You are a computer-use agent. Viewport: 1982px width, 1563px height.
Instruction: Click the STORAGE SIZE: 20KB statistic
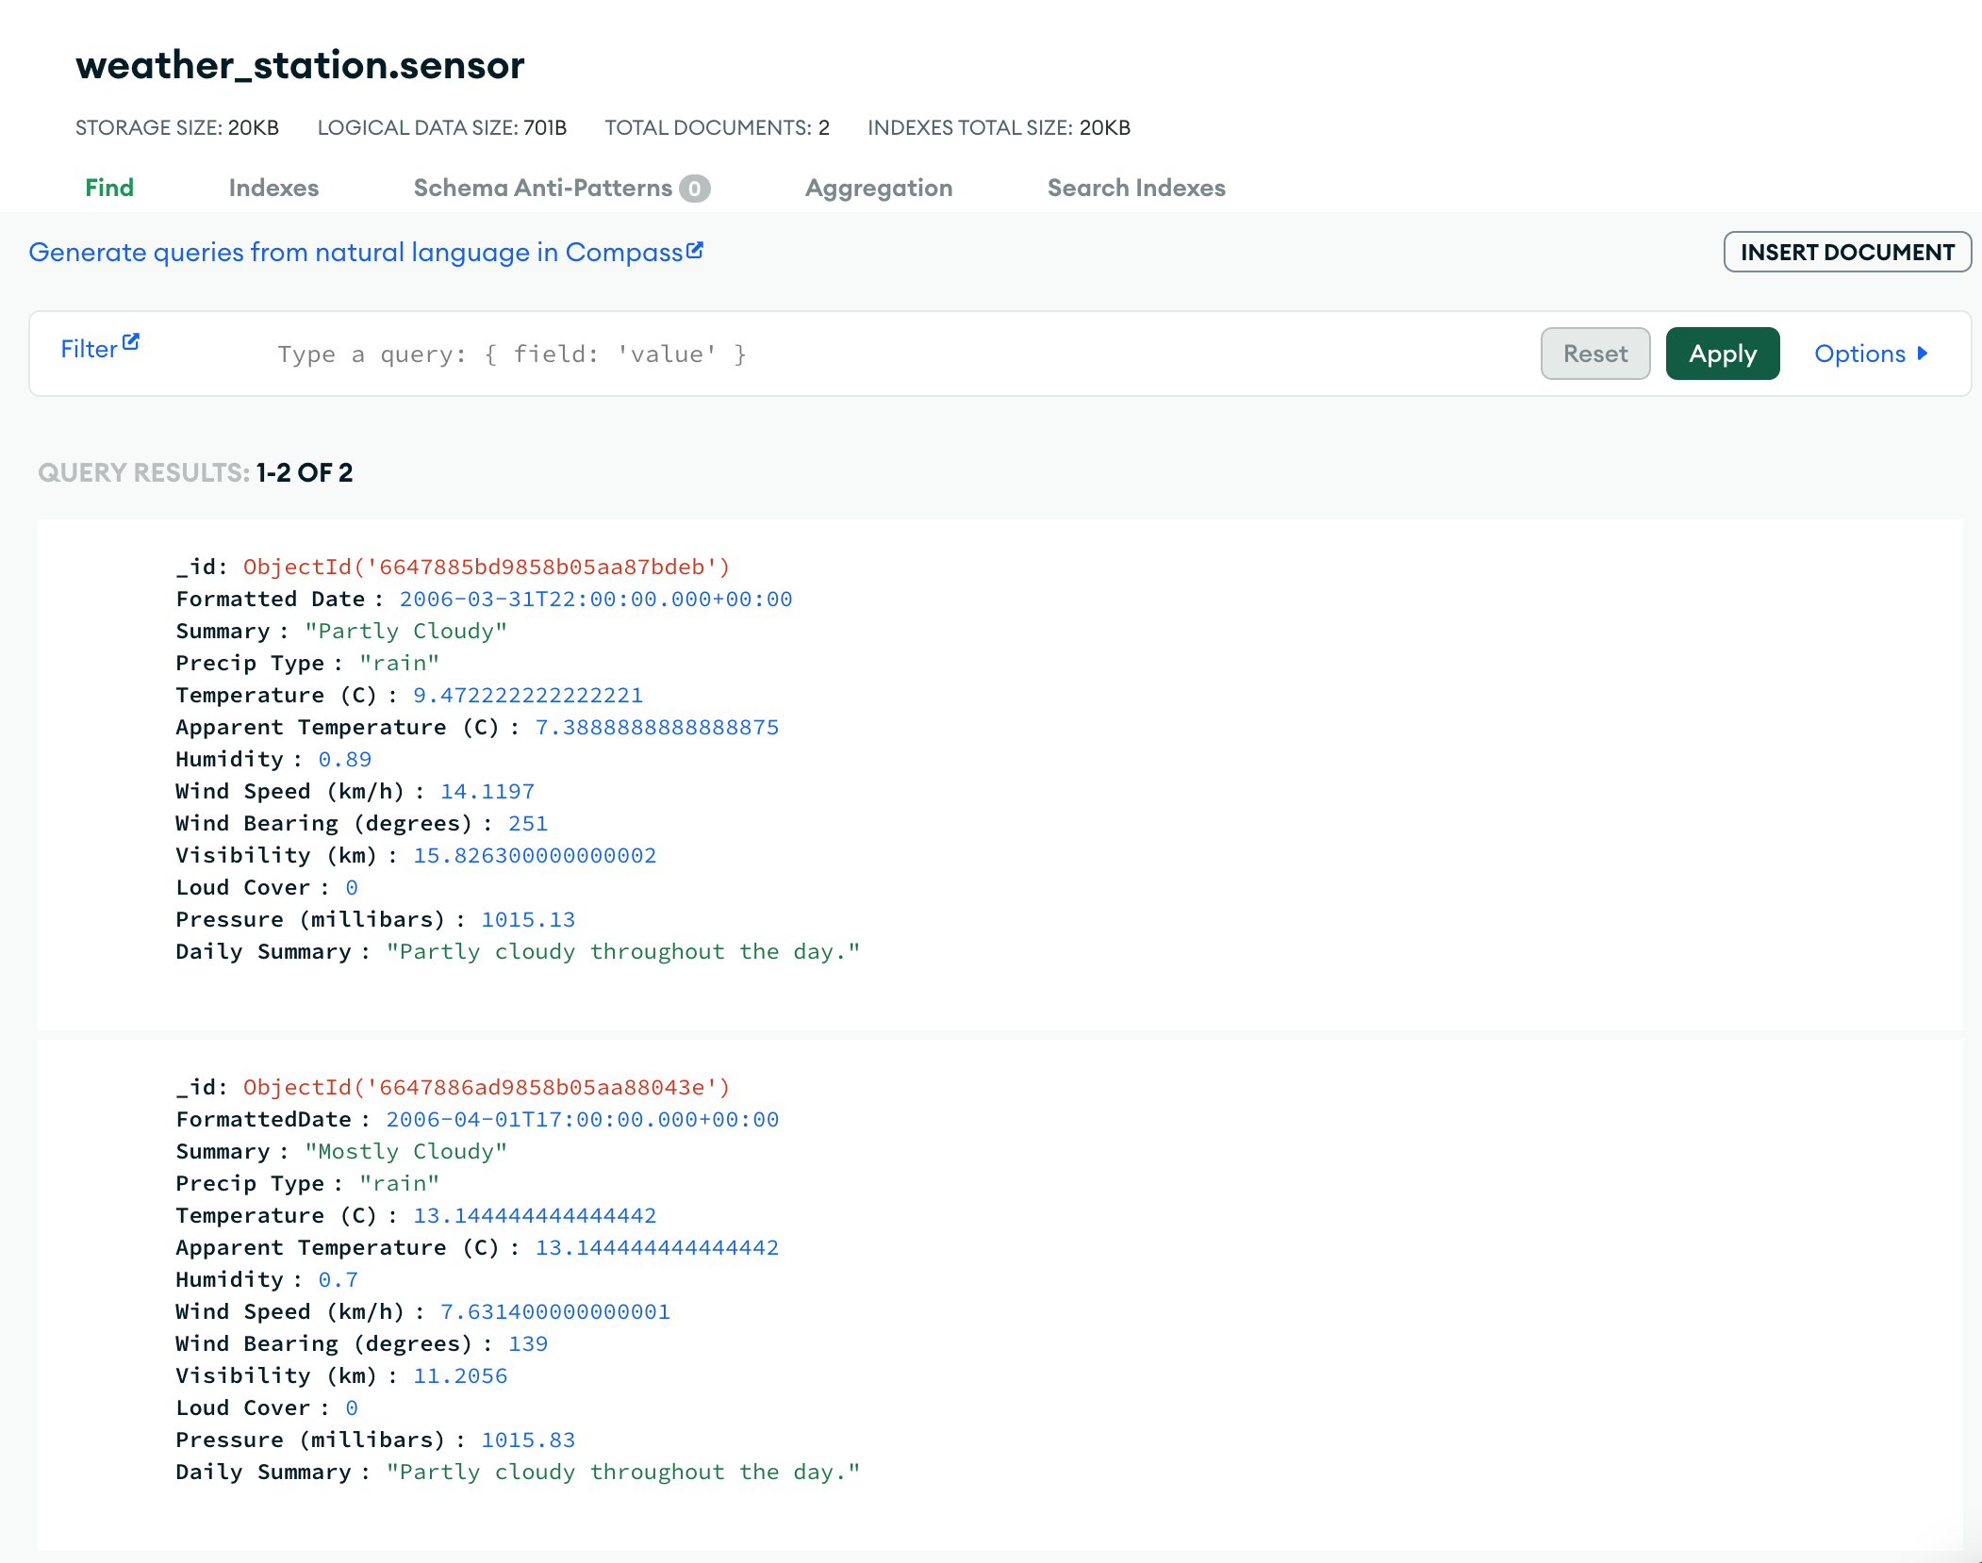pyautogui.click(x=177, y=127)
